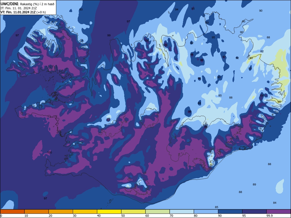The height and width of the screenshot is (218, 291).
Task: Click the 'IT: Fim. 11. 01. 2024 21Z' line
Action: [x=19, y=8]
